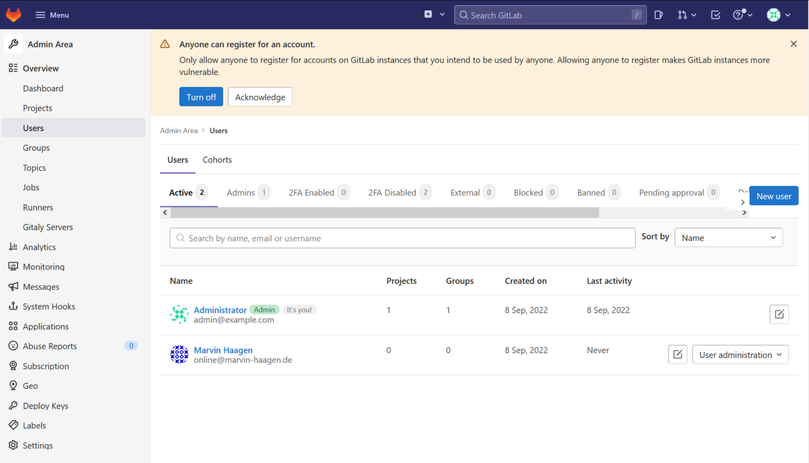Open the create new item plus dropdown
This screenshot has height=463, width=809.
(x=433, y=14)
